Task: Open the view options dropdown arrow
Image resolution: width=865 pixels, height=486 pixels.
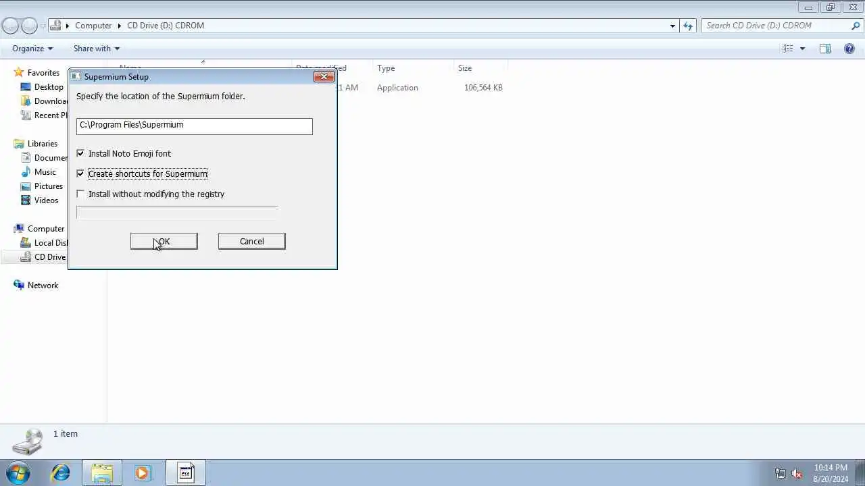Action: coord(802,49)
